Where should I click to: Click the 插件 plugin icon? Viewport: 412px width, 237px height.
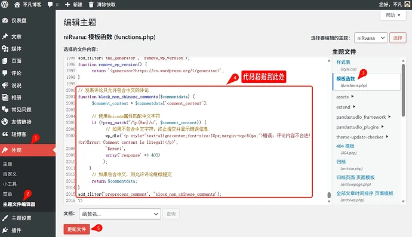(x=5, y=230)
